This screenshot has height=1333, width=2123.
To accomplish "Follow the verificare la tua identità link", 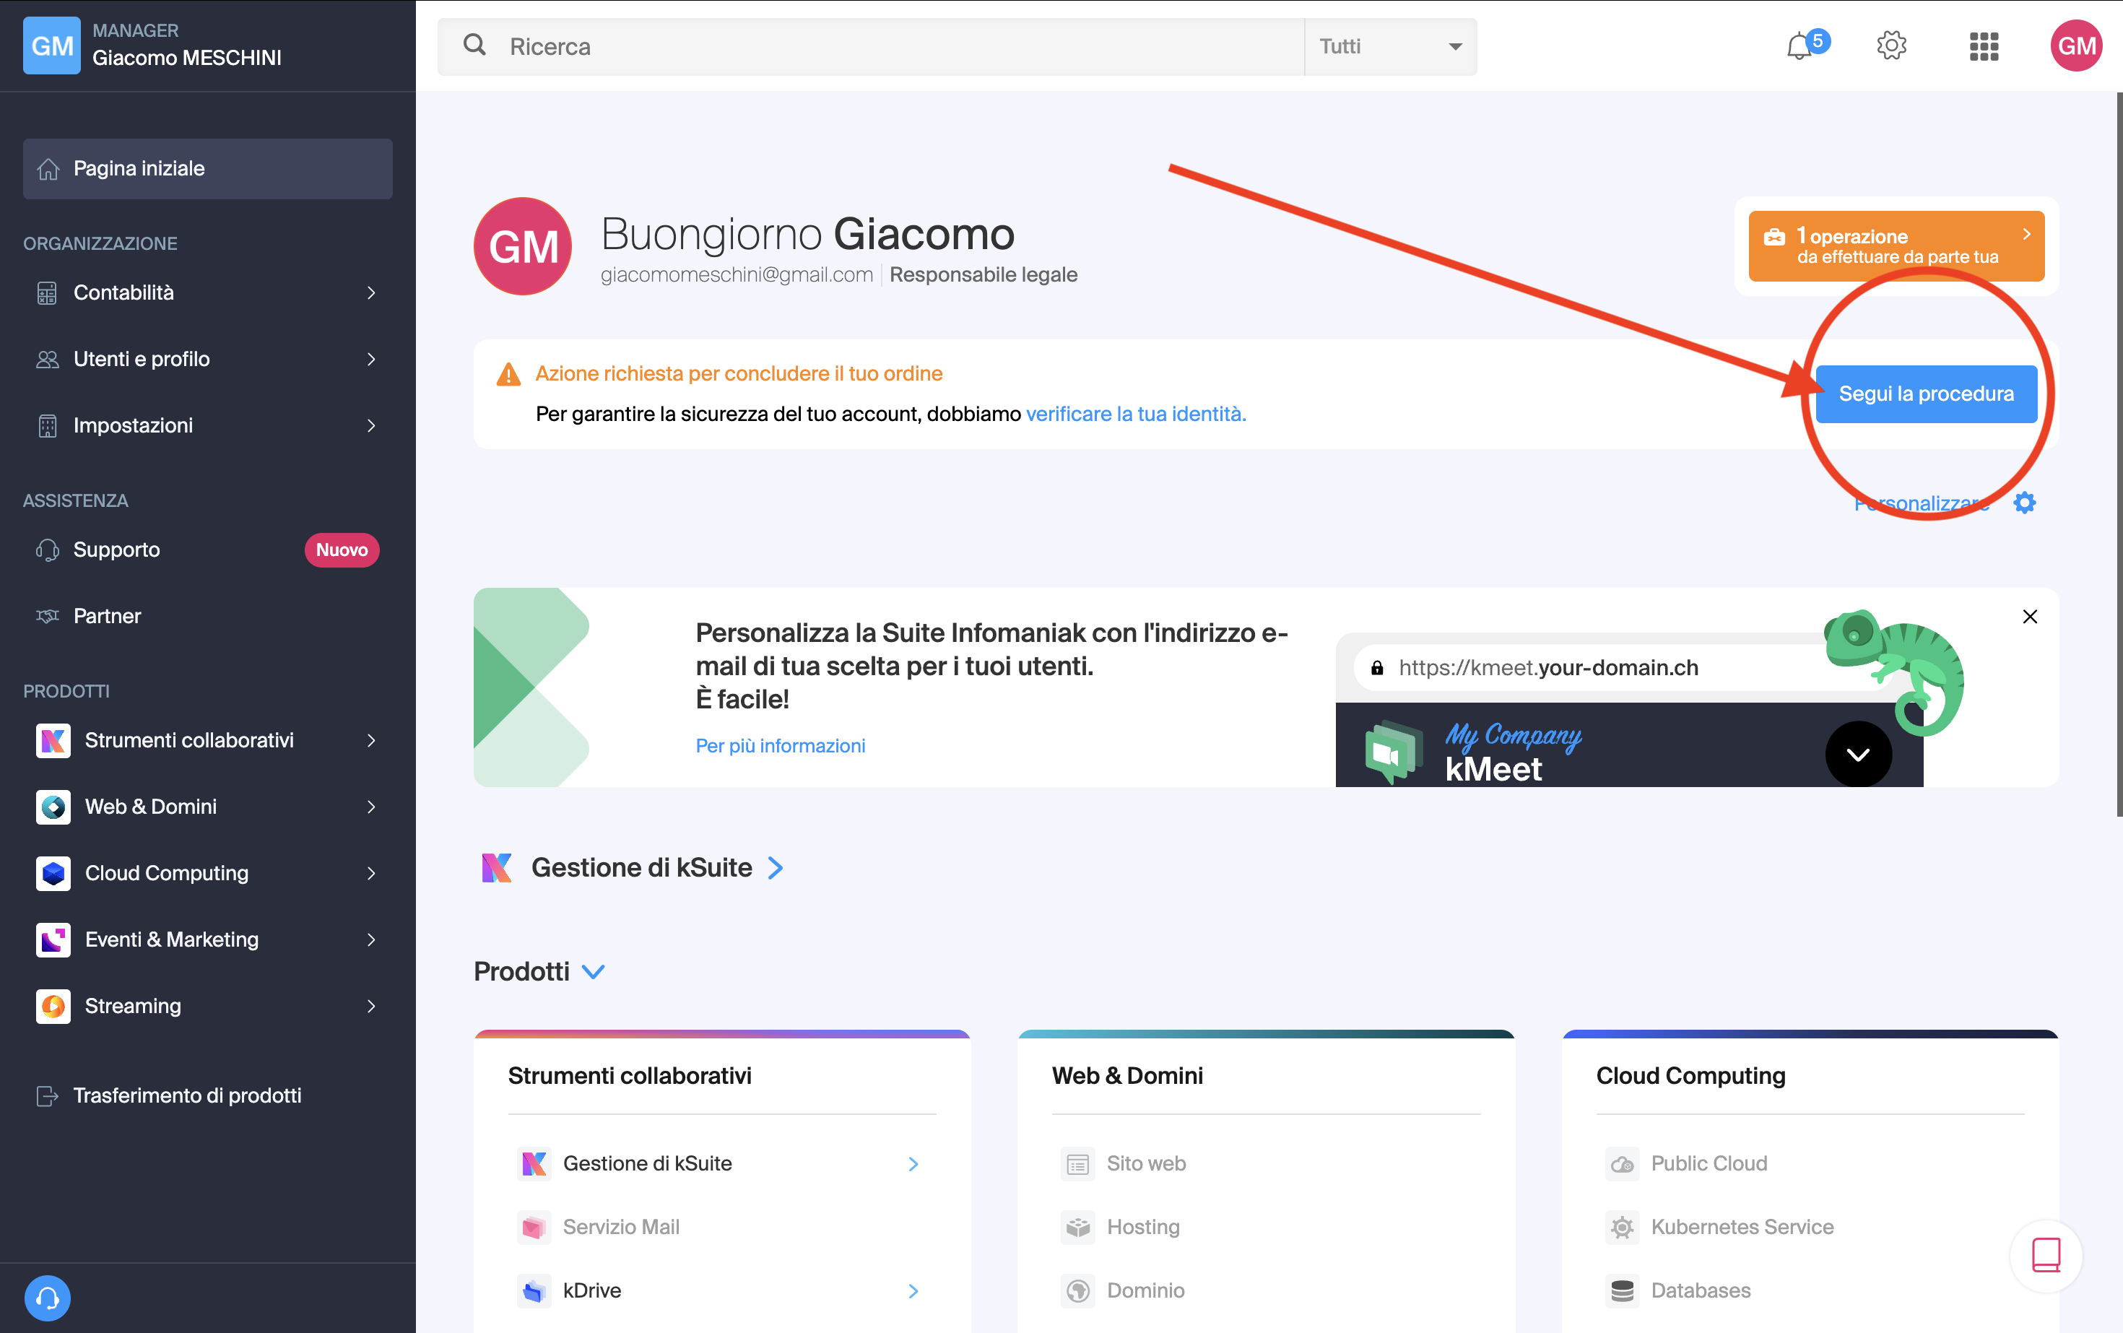I will [x=1136, y=414].
